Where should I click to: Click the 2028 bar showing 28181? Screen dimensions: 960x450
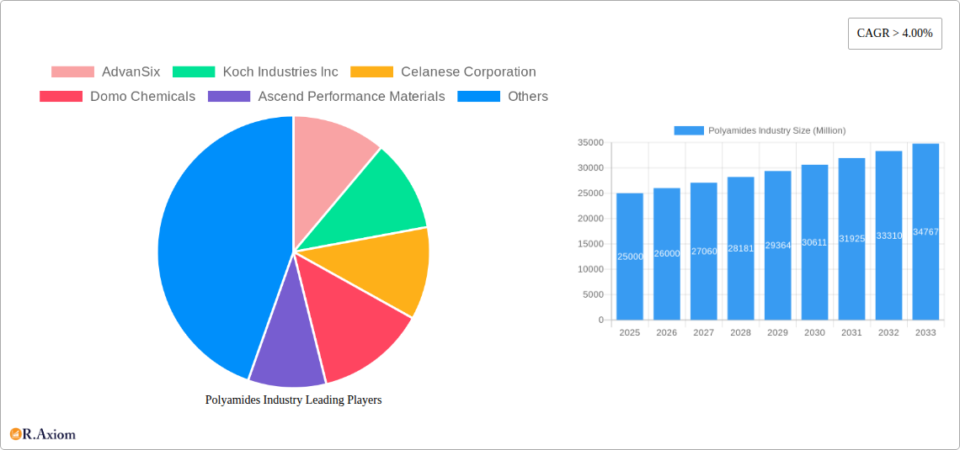pos(741,248)
